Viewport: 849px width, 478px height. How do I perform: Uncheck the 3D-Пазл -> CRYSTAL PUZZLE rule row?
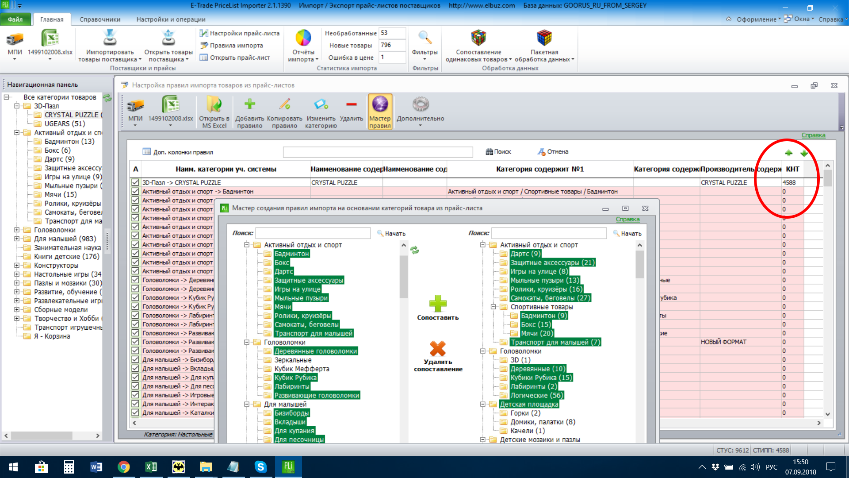point(135,182)
